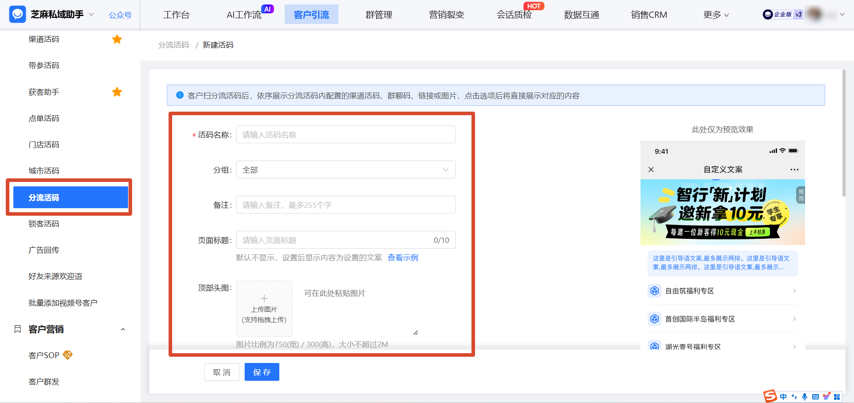Select the 客户引流 tab
Screen dimensions: 854x403
311,15
